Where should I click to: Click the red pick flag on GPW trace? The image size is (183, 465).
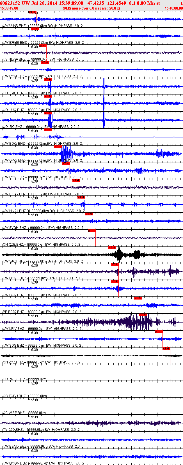58,147
